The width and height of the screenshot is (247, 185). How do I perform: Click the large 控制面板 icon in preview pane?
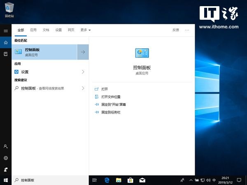pos(142,53)
